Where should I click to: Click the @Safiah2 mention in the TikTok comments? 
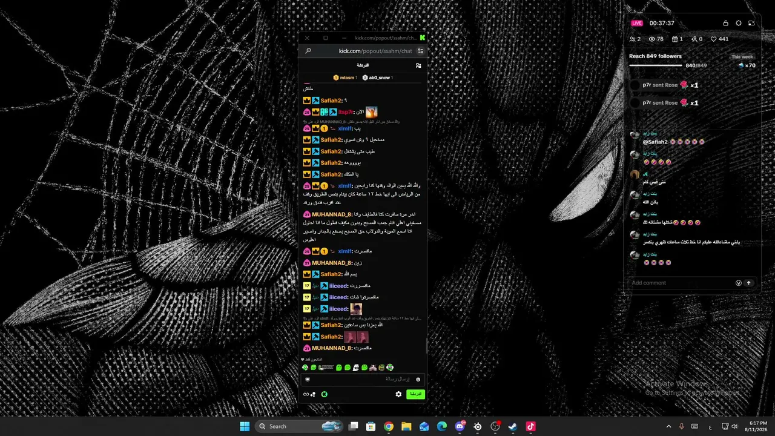655,142
